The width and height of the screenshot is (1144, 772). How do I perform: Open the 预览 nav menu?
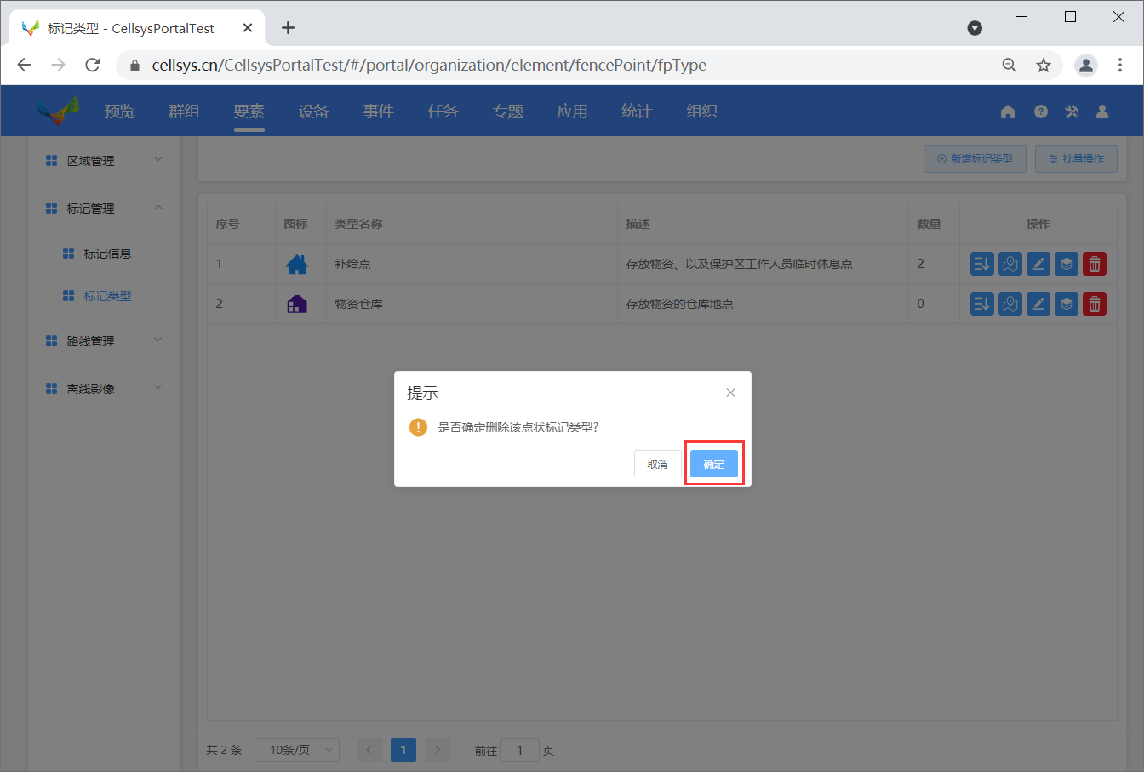pos(119,112)
